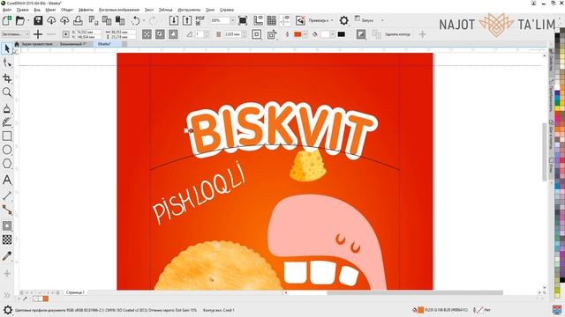
Task: Click the contour offset value field
Action: coord(233,34)
